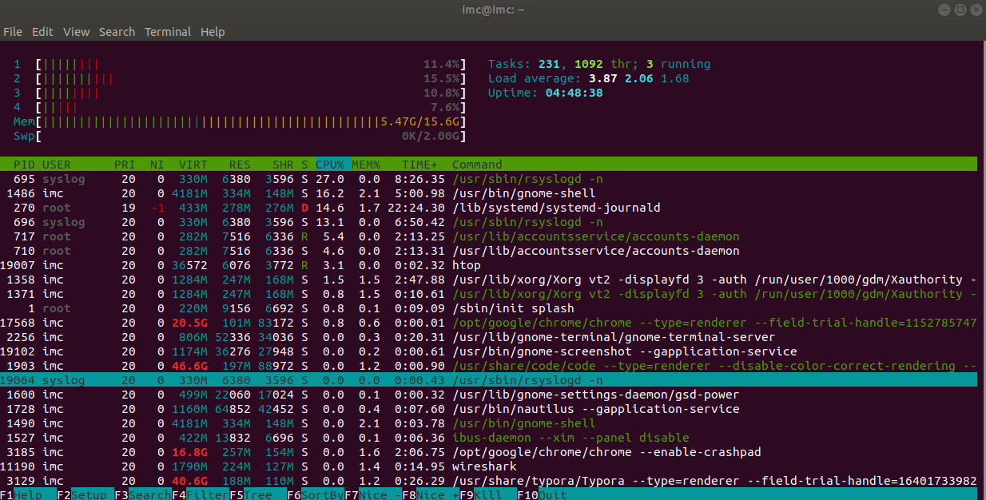Click the Swp usage meter
This screenshot has width=986, height=500.
pyautogui.click(x=240, y=136)
